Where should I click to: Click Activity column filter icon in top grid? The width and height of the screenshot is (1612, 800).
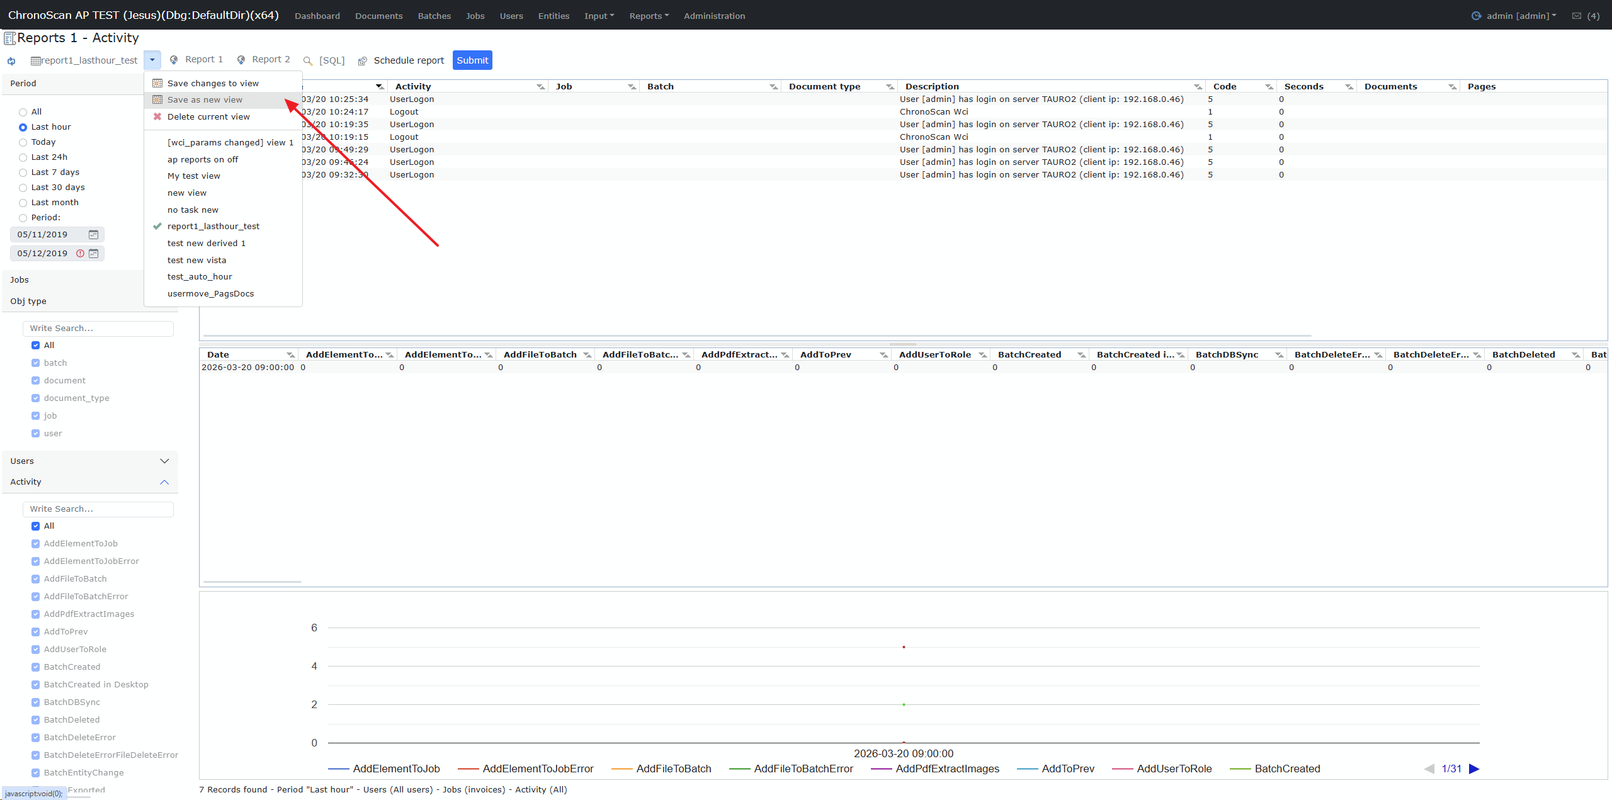tap(540, 87)
